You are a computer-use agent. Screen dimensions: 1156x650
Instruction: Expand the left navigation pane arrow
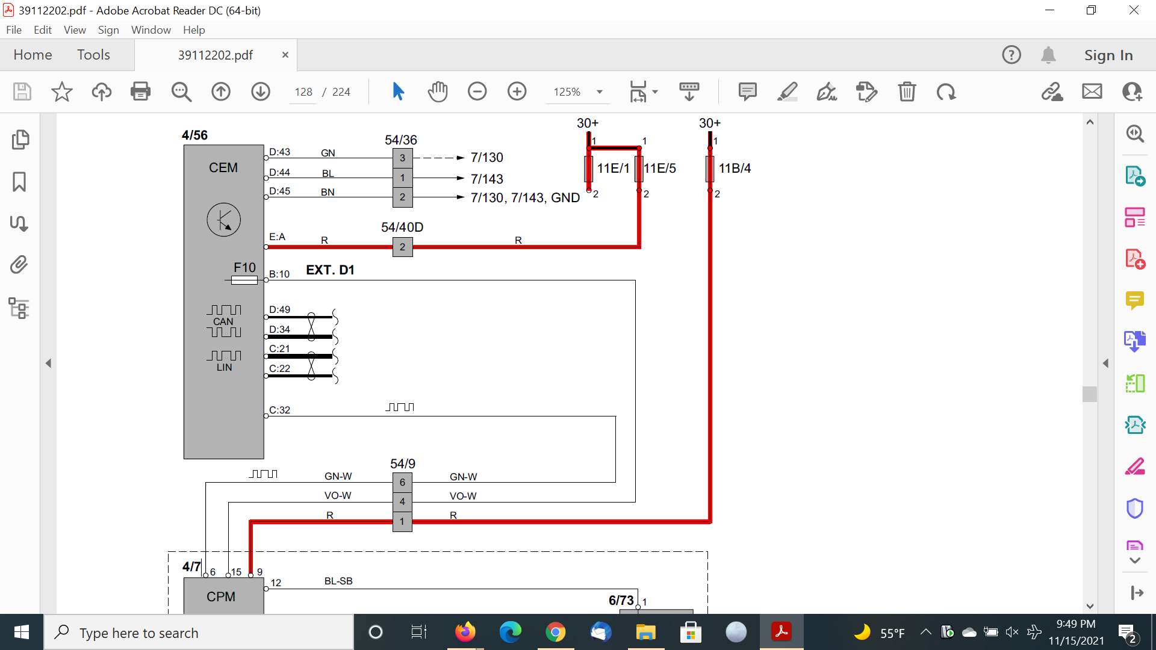48,363
